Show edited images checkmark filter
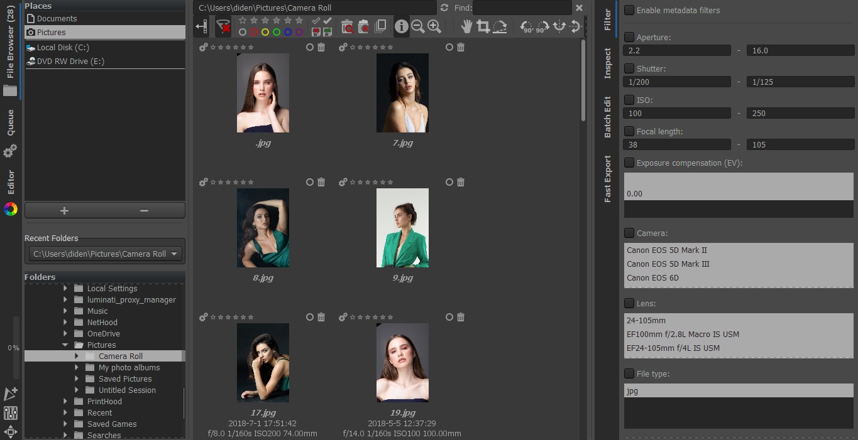This screenshot has height=440, width=858. pyautogui.click(x=327, y=20)
